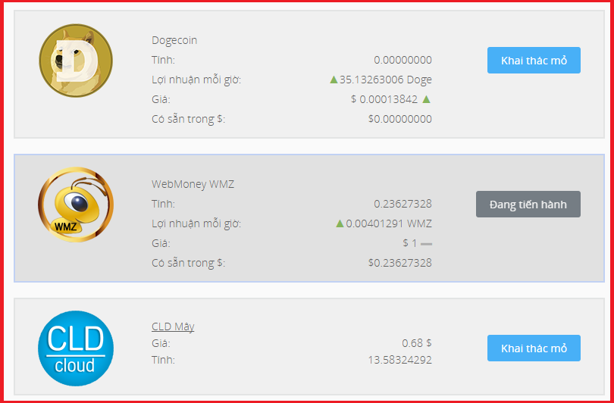
Task: Click WMZ available amount $0.23627328
Action: [x=399, y=263]
